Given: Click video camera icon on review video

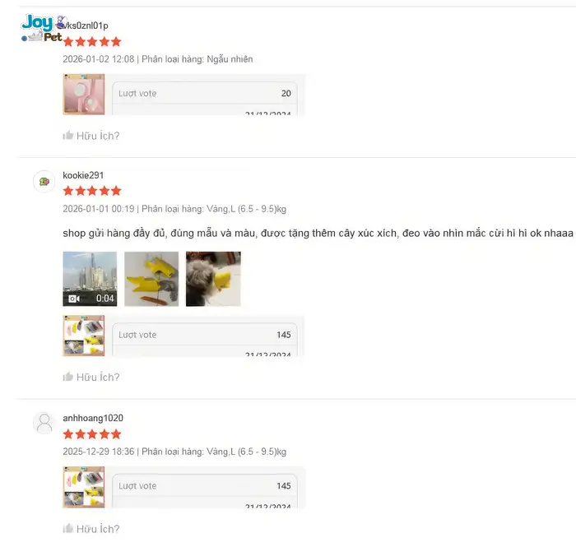Looking at the screenshot, I should pyautogui.click(x=74, y=299).
